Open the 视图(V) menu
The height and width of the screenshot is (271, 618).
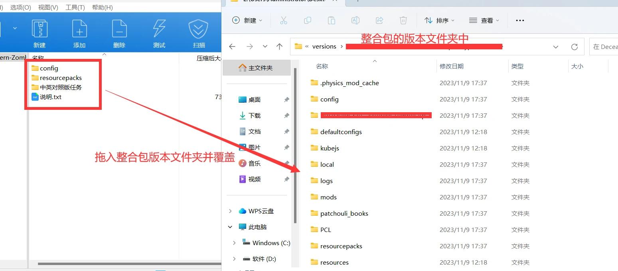pos(48,7)
